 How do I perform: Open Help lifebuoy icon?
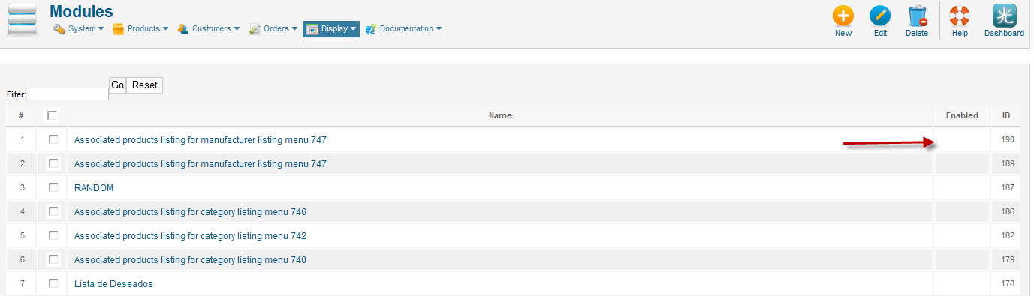coord(960,16)
